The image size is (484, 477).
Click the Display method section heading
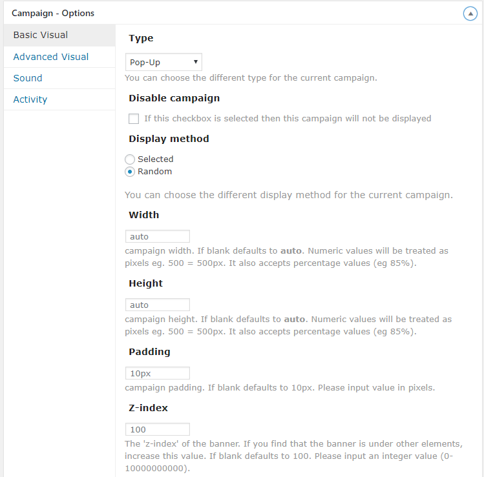pos(169,139)
